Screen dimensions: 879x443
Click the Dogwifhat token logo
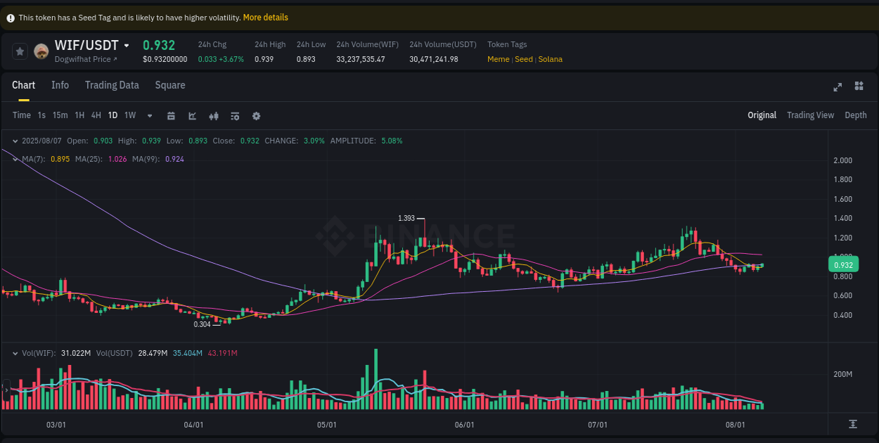[41, 51]
